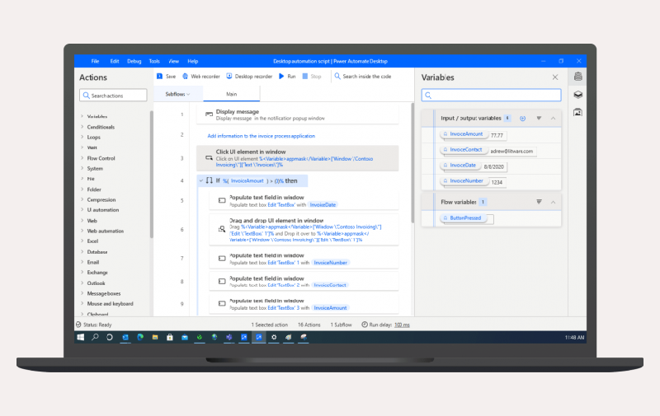Open the UI elements layers icon on sidebar
The image size is (660, 416).
(578, 95)
